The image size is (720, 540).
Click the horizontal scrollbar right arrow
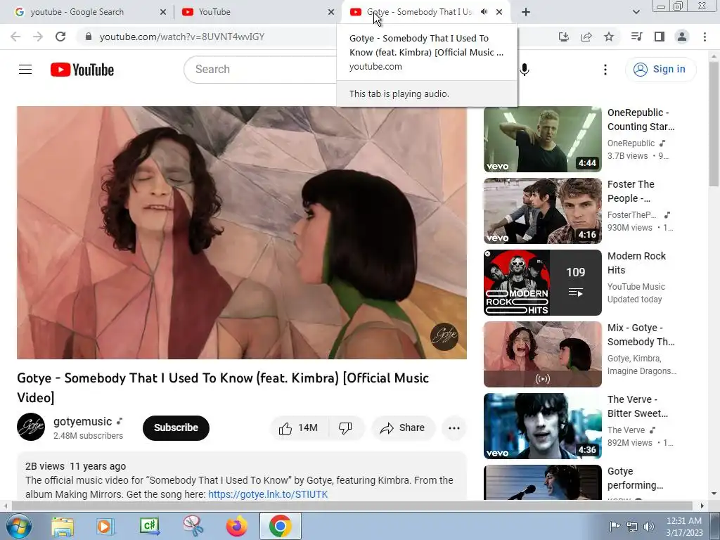702,506
